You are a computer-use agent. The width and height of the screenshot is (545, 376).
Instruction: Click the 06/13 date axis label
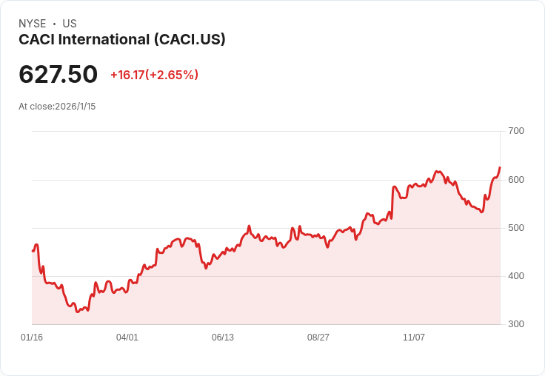(223, 337)
